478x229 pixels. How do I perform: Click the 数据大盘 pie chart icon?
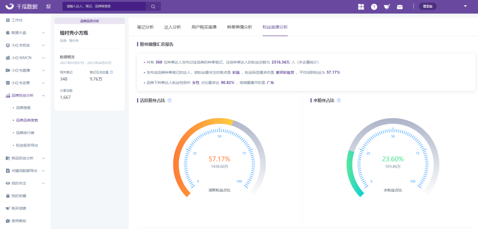[8, 33]
